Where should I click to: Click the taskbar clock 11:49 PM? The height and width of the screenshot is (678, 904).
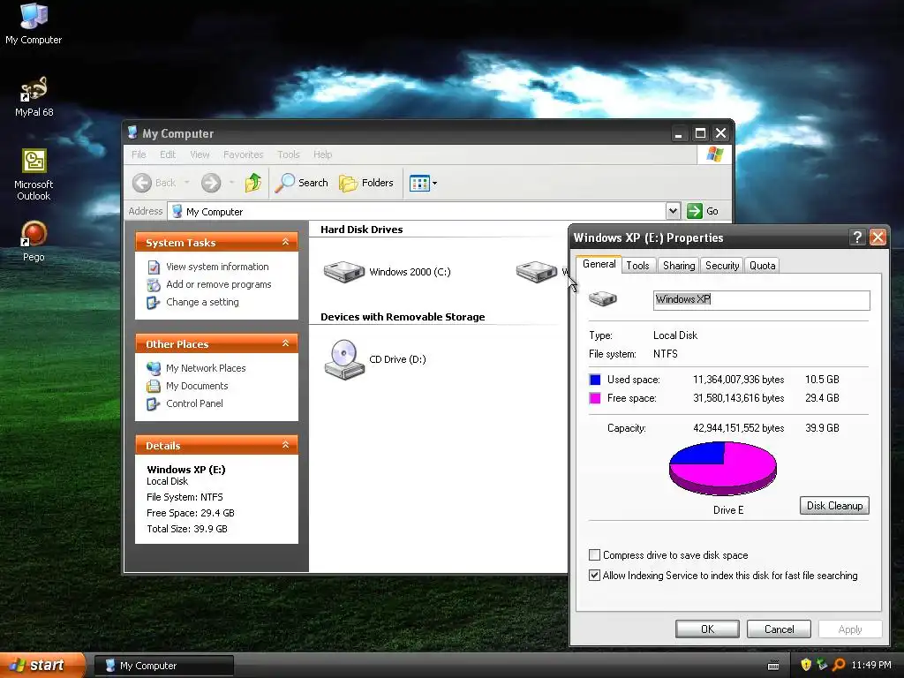click(x=871, y=666)
